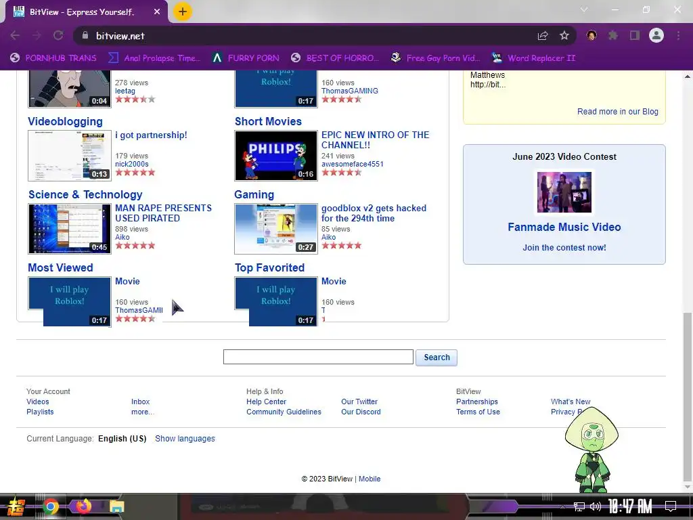Open the Mobile site link
This screenshot has height=520, width=693.
pos(370,479)
